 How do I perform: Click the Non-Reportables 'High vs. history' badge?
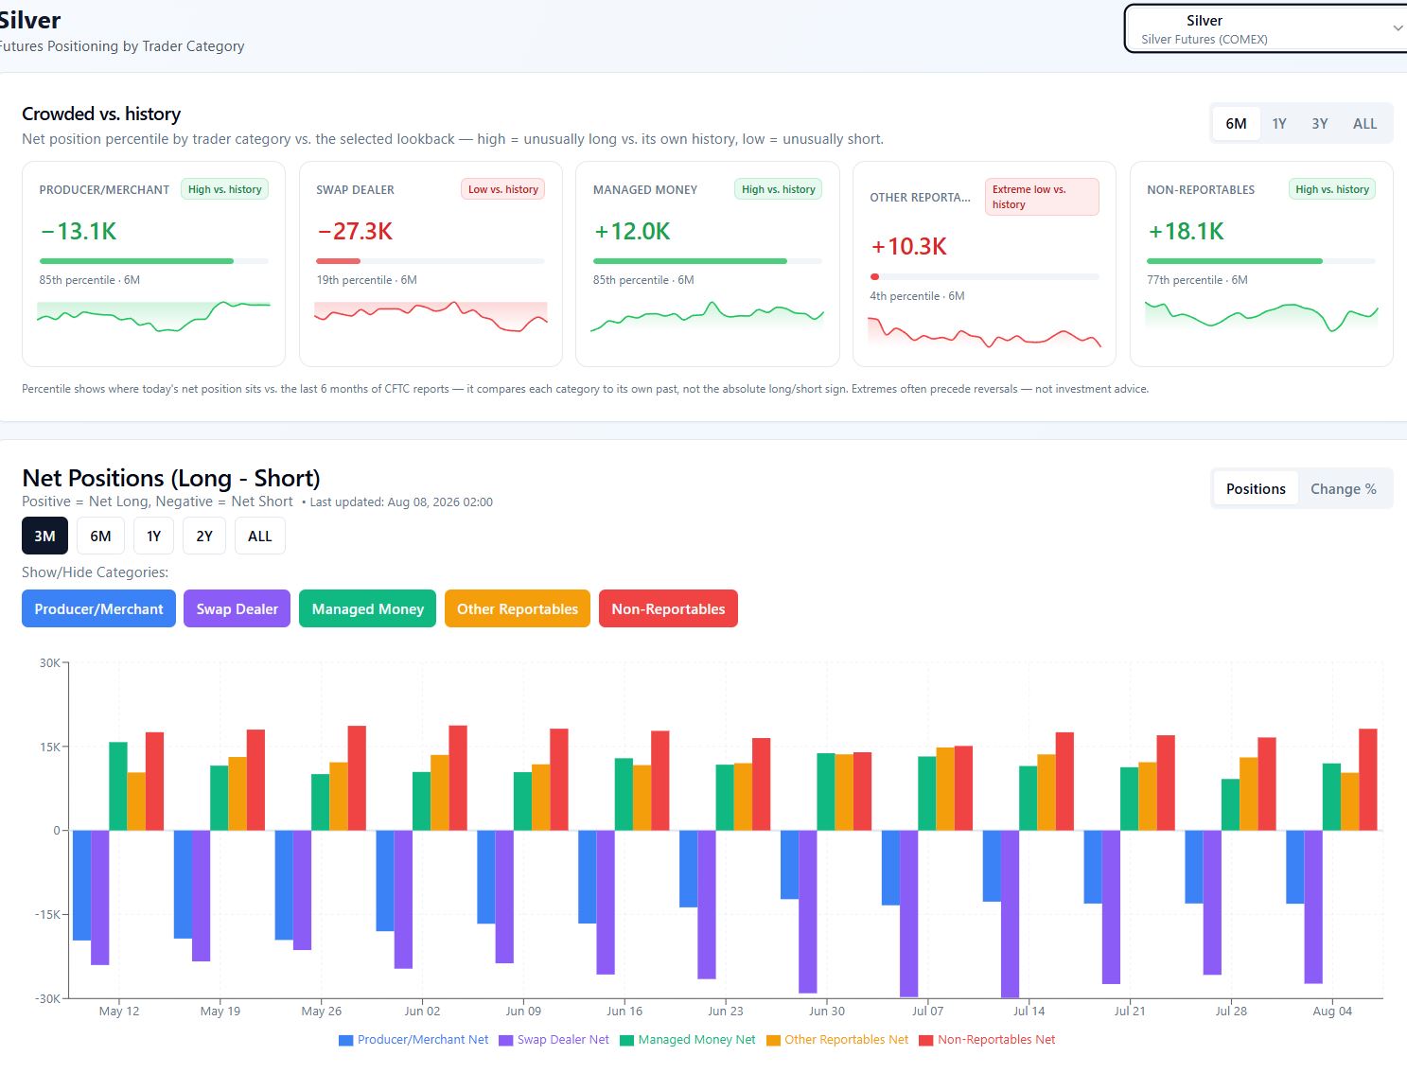(1332, 189)
